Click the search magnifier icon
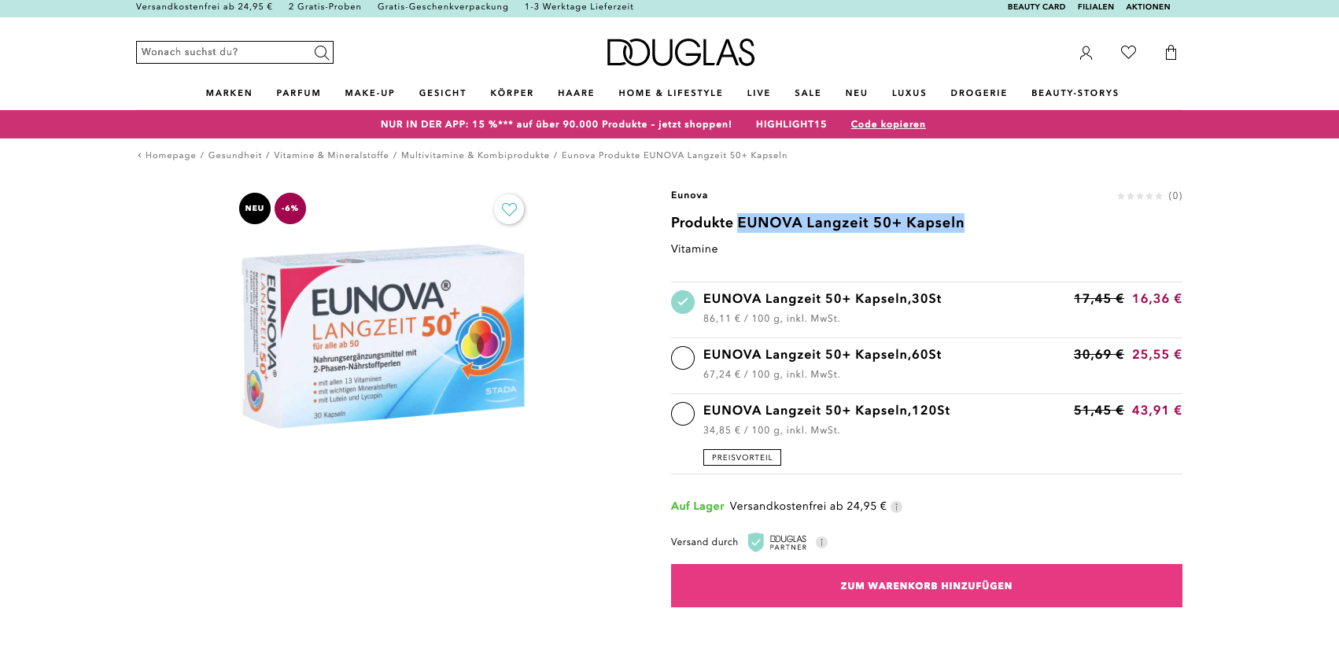 tap(321, 53)
